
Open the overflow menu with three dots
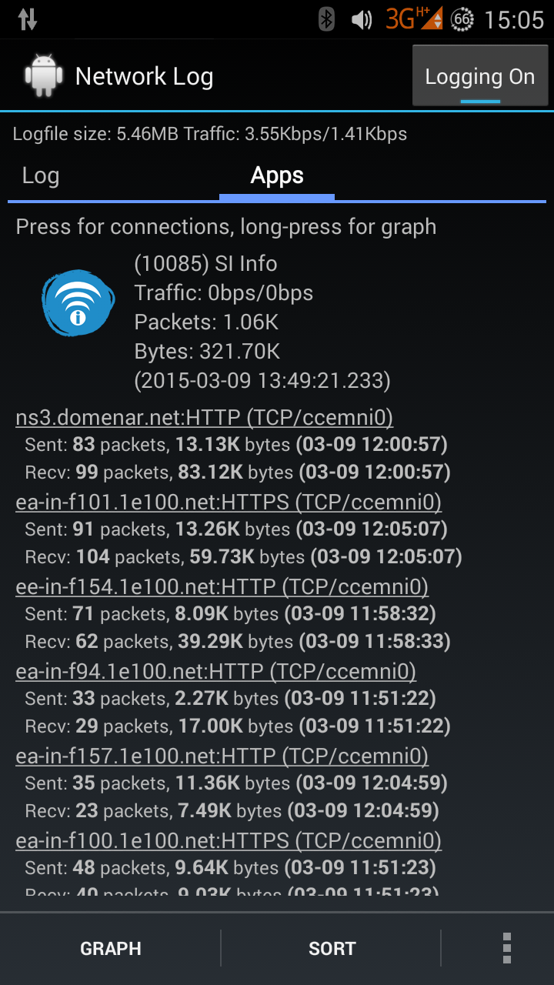(x=506, y=948)
